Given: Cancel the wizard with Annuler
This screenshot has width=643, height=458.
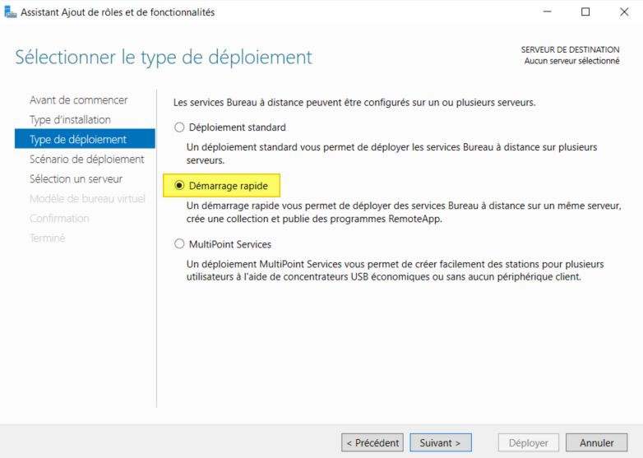Looking at the screenshot, I should click(x=596, y=443).
